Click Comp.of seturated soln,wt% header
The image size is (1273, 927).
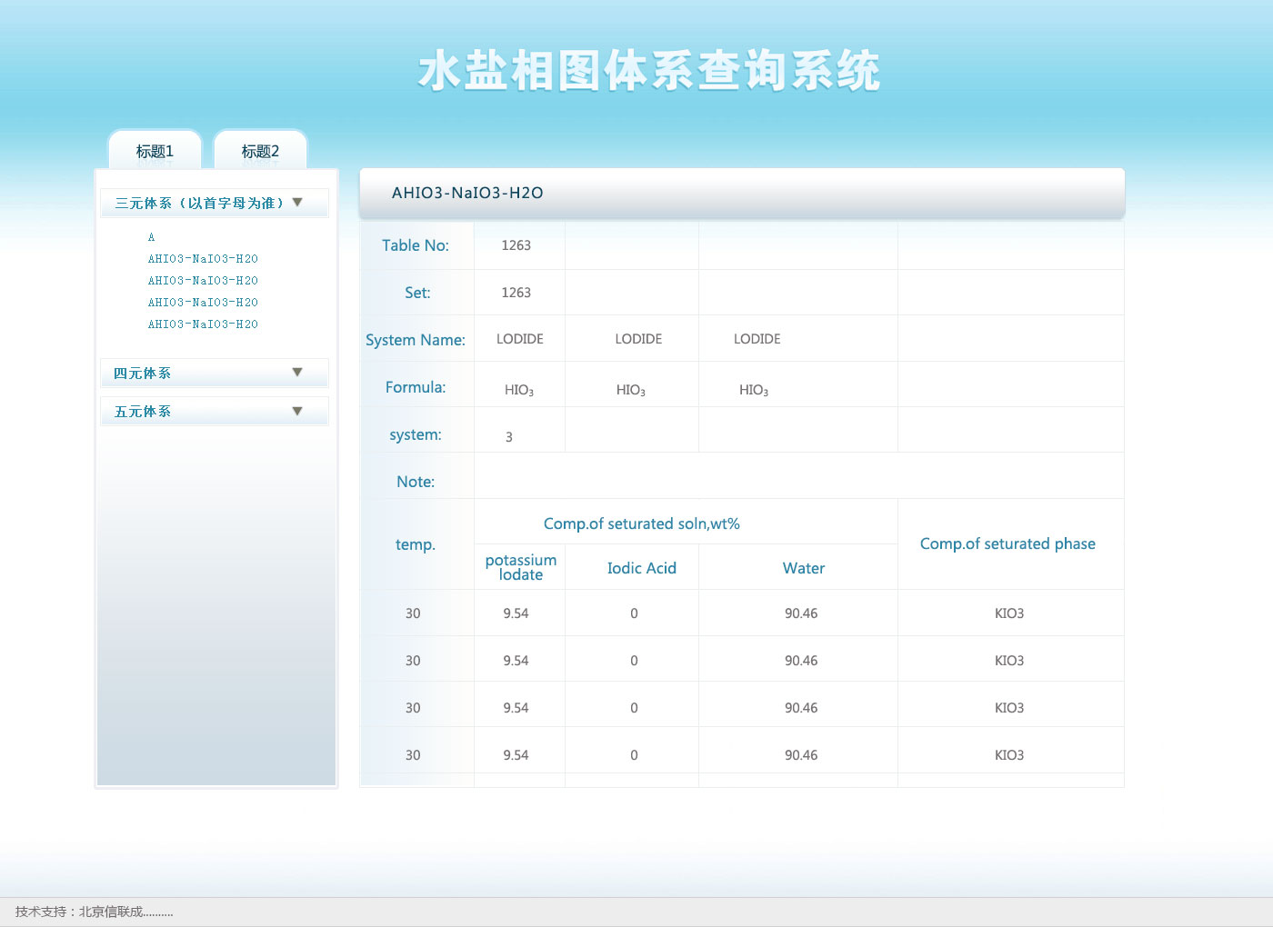pos(642,523)
